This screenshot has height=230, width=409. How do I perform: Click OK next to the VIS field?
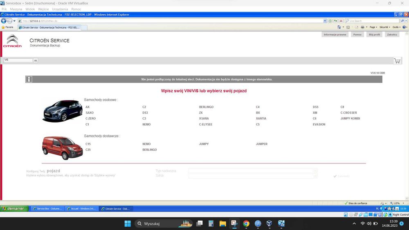point(36,60)
